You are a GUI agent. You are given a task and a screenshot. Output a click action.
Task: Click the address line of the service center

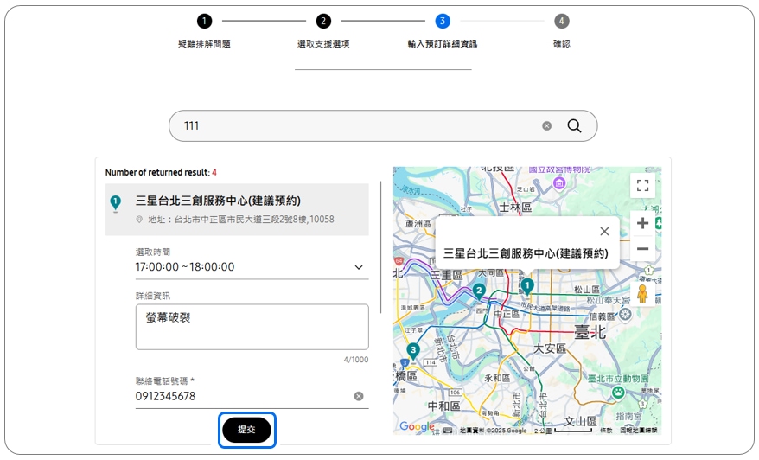[x=241, y=220]
